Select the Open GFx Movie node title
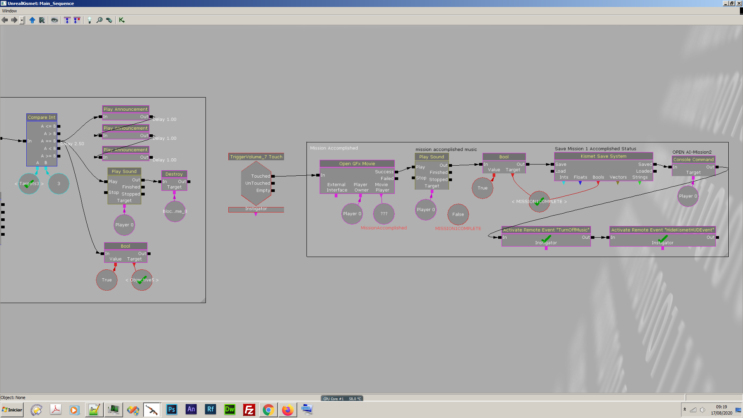The width and height of the screenshot is (743, 418). coord(357,164)
